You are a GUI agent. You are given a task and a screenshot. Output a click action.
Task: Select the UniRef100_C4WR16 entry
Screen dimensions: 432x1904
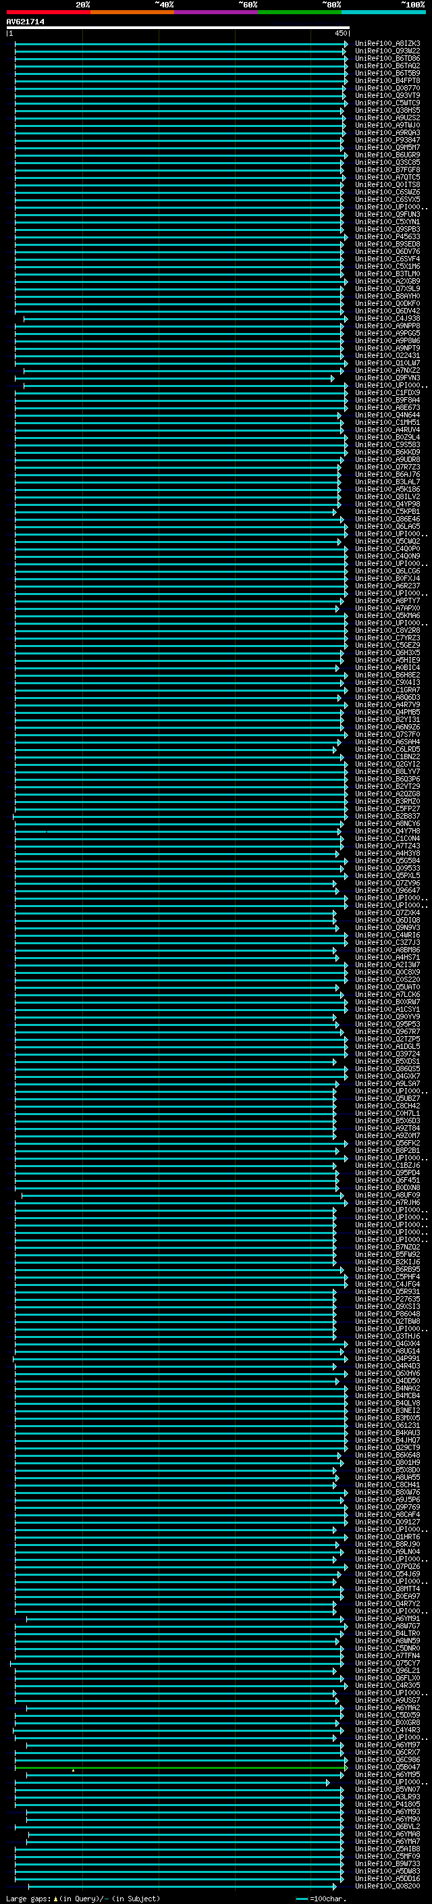pyautogui.click(x=387, y=935)
